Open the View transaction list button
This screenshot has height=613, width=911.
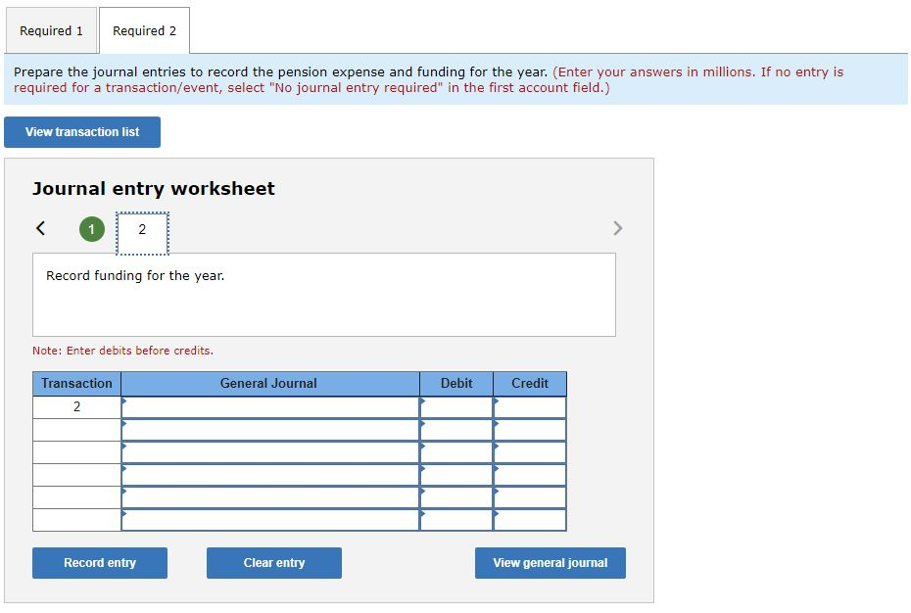coord(82,132)
